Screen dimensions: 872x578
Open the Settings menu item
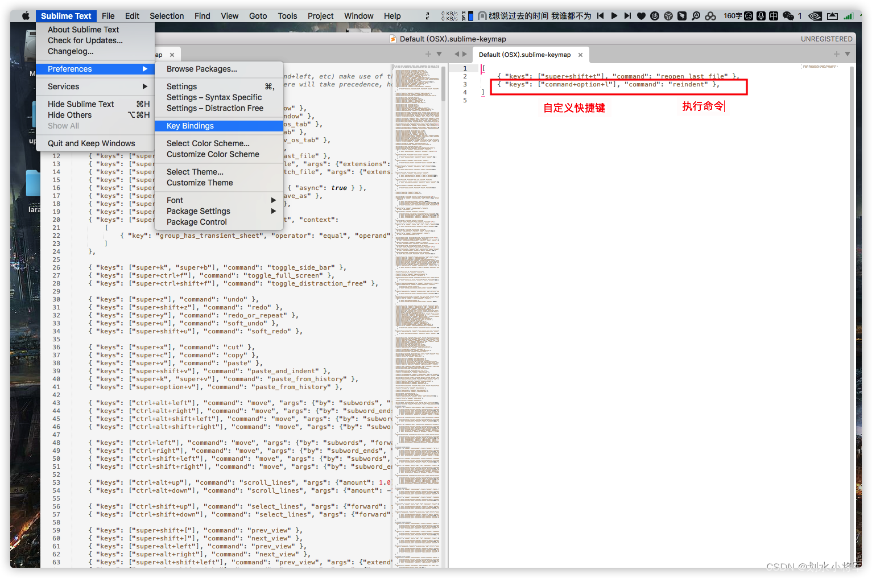pyautogui.click(x=219, y=86)
